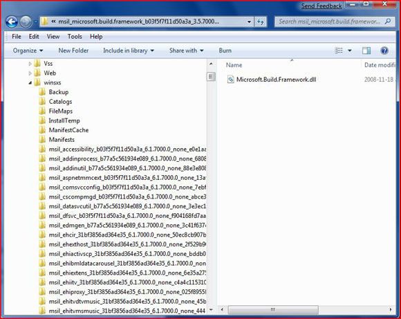The width and height of the screenshot is (401, 319).
Task: Sort by the Name column header
Action: 234,65
